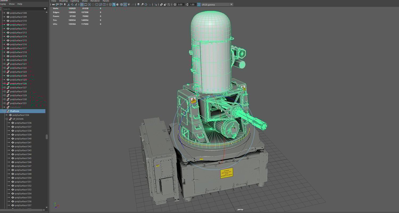This screenshot has height=213, width=399.
Task: Click the view transform color management icon
Action: tap(199, 5)
